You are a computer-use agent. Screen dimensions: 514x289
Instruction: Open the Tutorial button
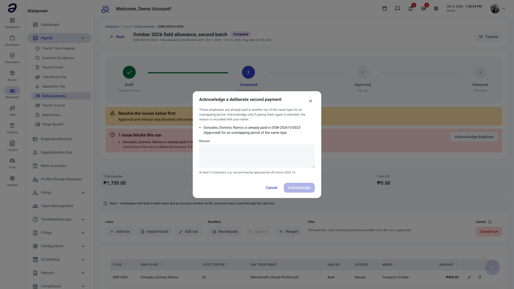(x=488, y=37)
